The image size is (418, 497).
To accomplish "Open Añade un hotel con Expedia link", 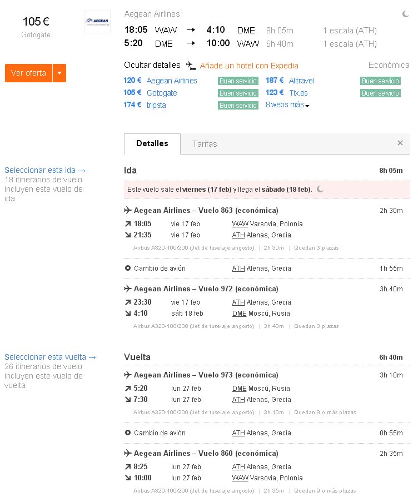I will click(x=249, y=66).
